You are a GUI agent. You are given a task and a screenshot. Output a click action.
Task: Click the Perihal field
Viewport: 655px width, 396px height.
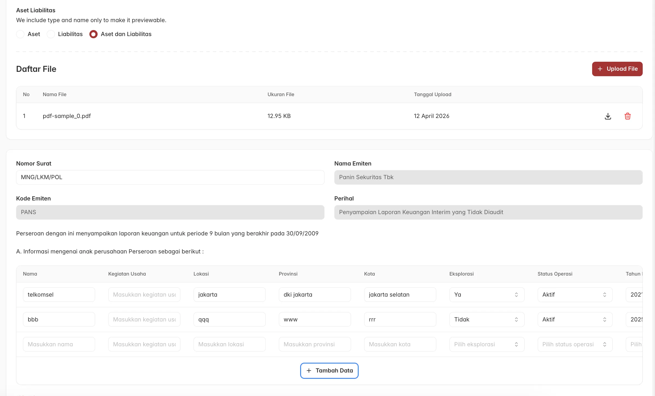[488, 212]
